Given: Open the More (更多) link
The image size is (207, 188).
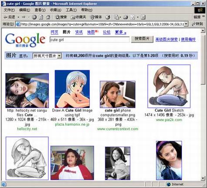Looking at the screenshot, I should click(120, 32).
